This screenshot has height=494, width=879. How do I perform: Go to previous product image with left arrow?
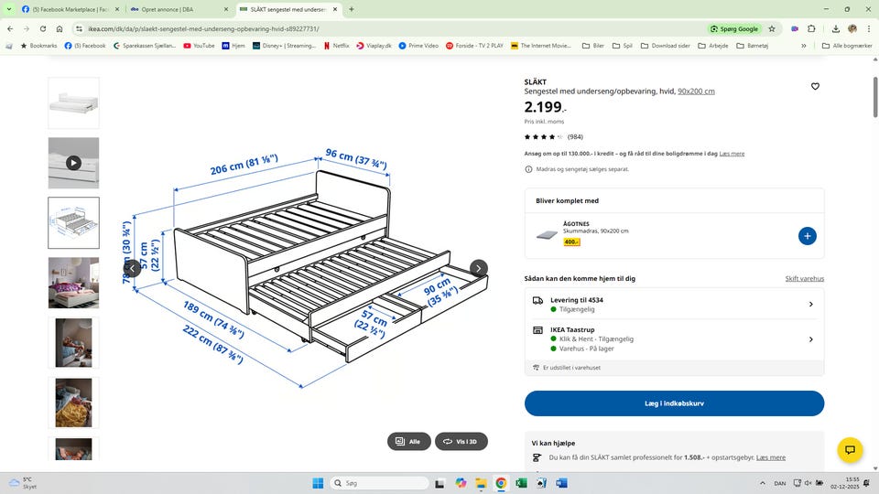(132, 268)
